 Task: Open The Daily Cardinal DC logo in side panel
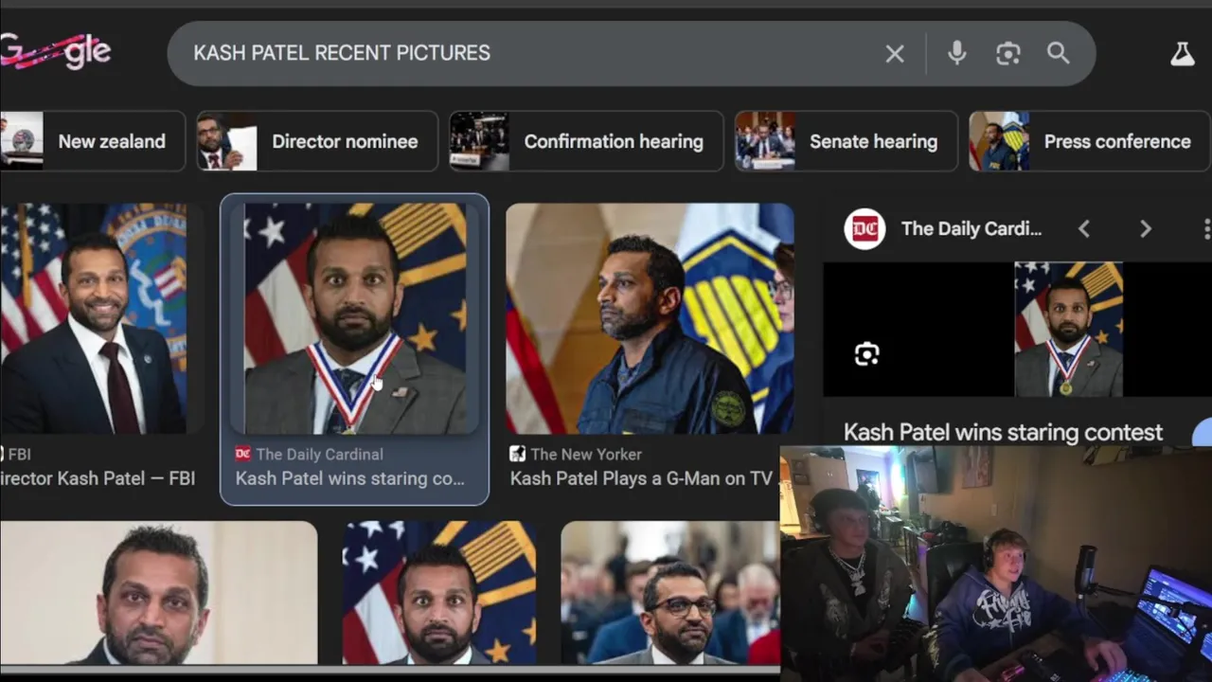(864, 228)
